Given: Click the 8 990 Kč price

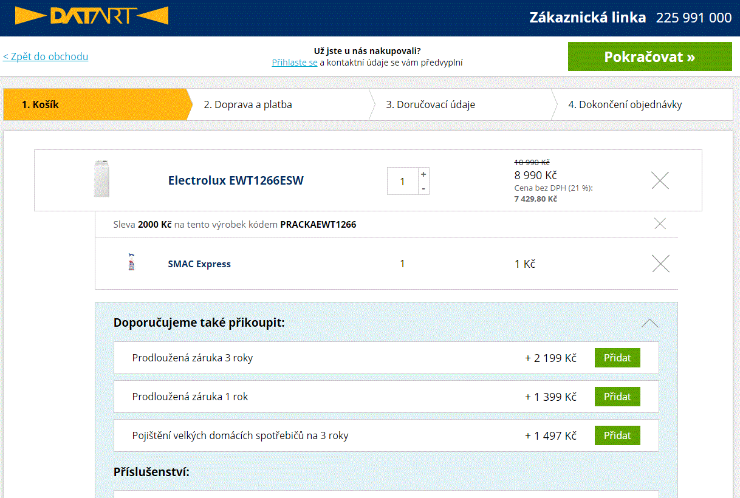Looking at the screenshot, I should [x=535, y=175].
